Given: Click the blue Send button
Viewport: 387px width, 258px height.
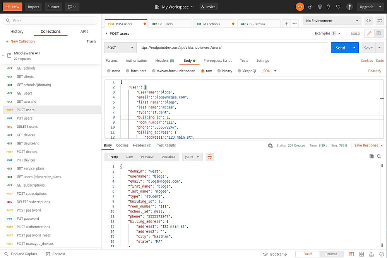Looking at the screenshot, I should [x=340, y=48].
